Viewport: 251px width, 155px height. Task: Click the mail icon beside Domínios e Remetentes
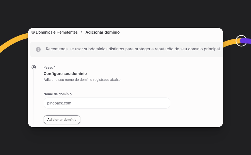pos(33,32)
